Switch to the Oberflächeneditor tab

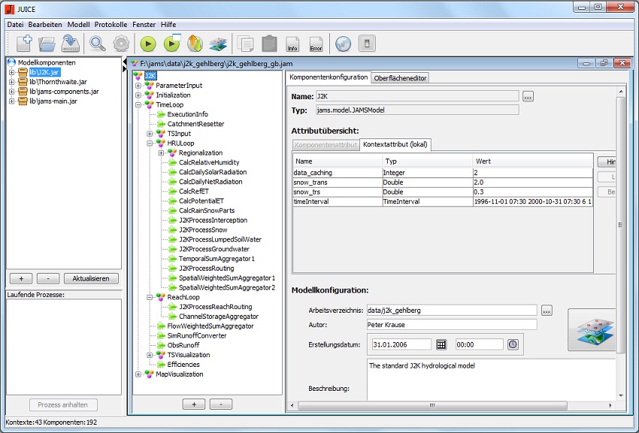coord(401,77)
